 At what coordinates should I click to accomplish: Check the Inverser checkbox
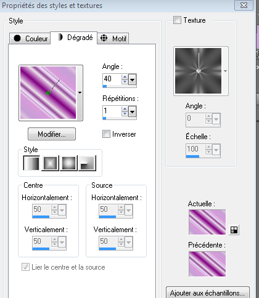point(106,134)
